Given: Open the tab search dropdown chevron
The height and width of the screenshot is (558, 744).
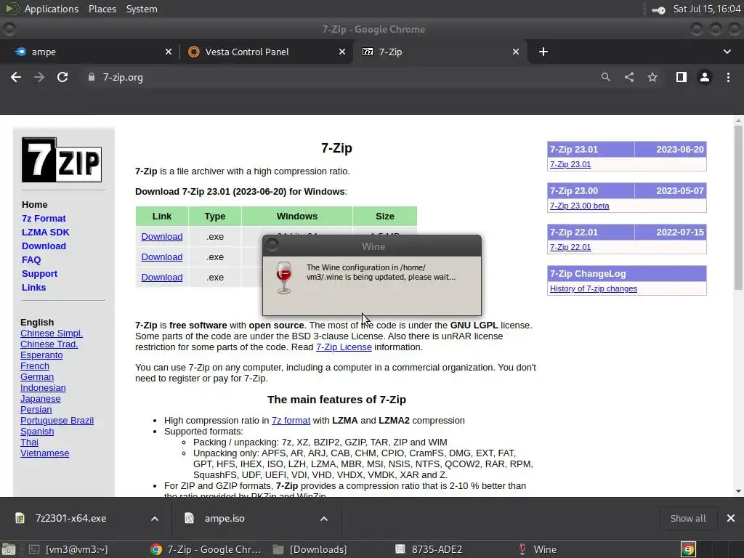Looking at the screenshot, I should 727,52.
